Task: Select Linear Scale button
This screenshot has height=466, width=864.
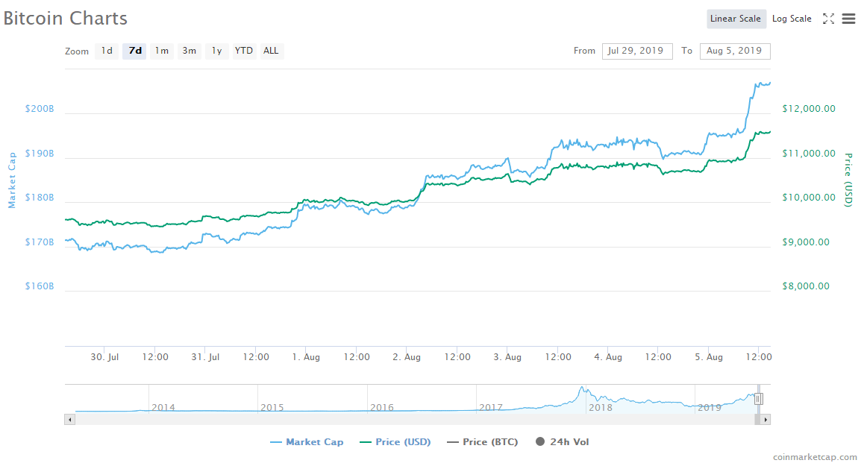Action: 735,19
